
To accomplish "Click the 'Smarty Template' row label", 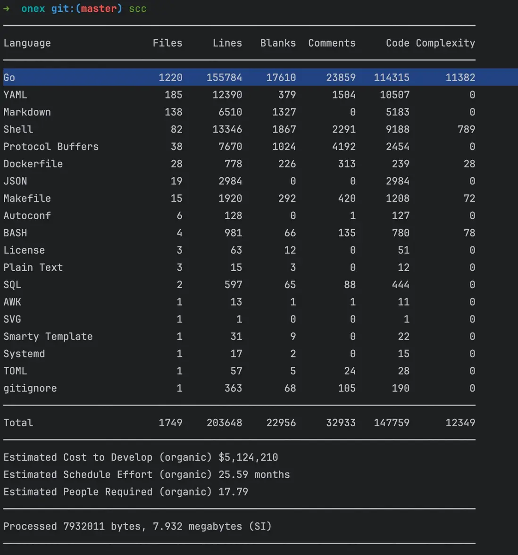I will tap(48, 337).
